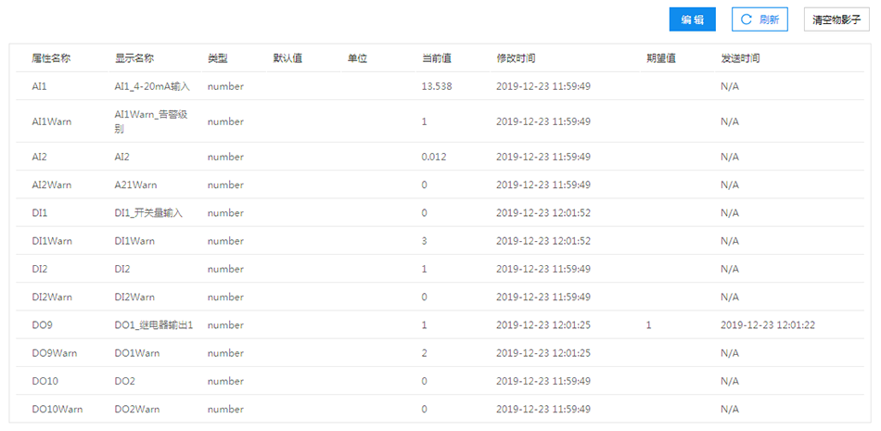The height and width of the screenshot is (431, 881).
Task: Click the 清空物影子 button
Action: (x=836, y=19)
